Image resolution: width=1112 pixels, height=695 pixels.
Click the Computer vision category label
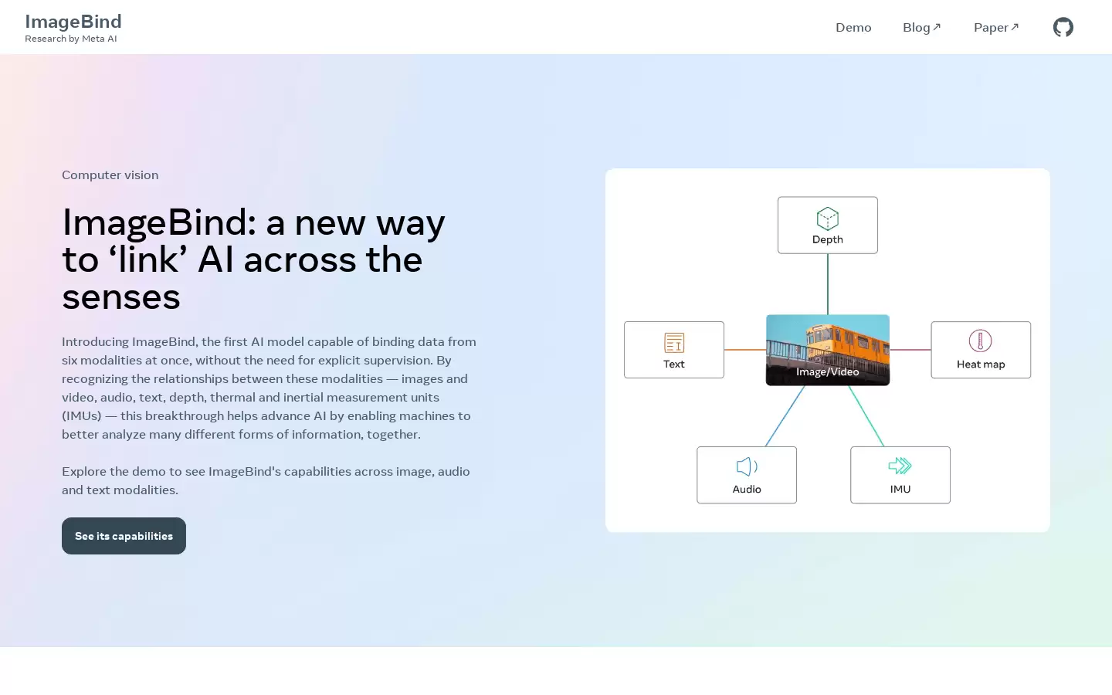coord(110,175)
